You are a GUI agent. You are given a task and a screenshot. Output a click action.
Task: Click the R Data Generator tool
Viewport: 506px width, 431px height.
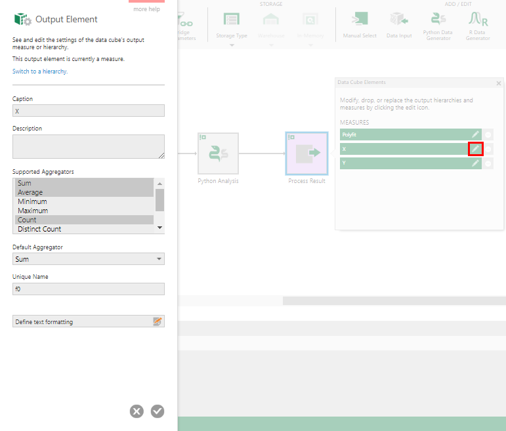click(x=478, y=25)
